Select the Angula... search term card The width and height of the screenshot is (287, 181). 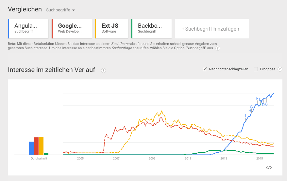[28, 29]
